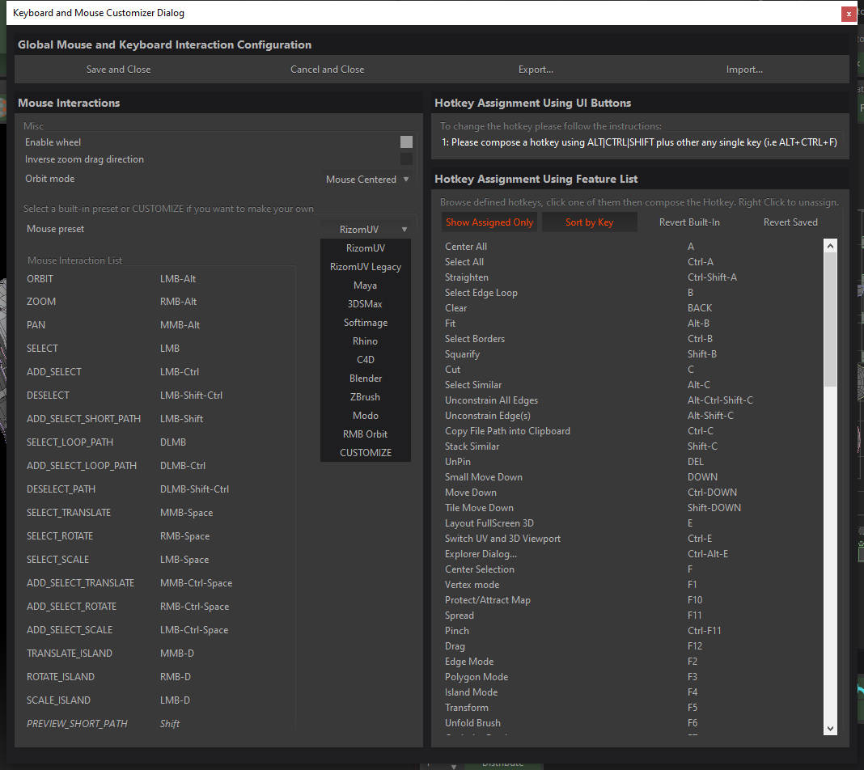Toggle Sort by Key option
The width and height of the screenshot is (864, 770).
(589, 222)
